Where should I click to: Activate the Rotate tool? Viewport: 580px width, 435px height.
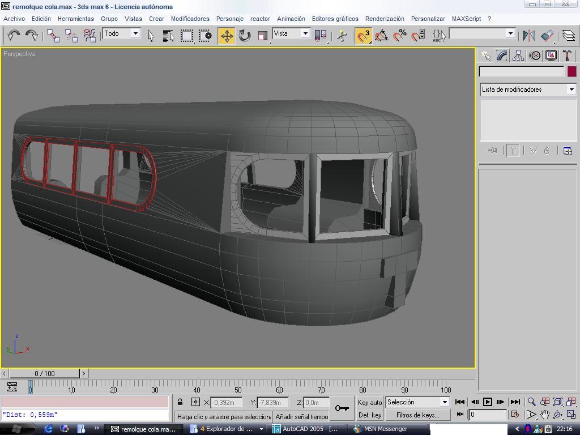pyautogui.click(x=245, y=36)
